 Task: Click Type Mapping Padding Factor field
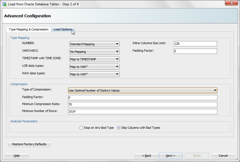[195, 51]
